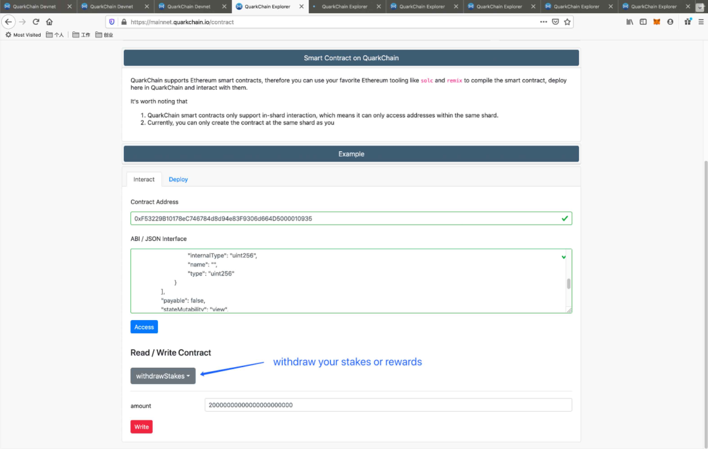Reload the current page

click(36, 22)
